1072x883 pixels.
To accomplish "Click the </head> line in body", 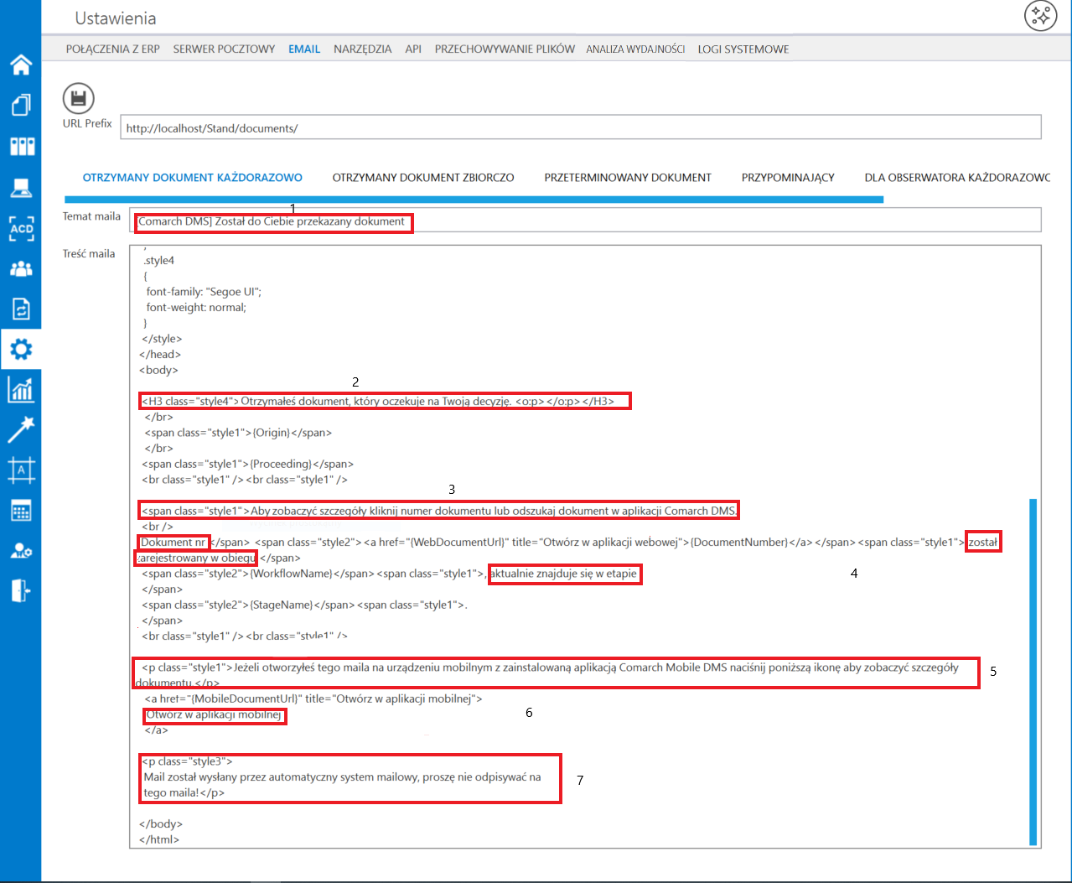I will (x=158, y=354).
